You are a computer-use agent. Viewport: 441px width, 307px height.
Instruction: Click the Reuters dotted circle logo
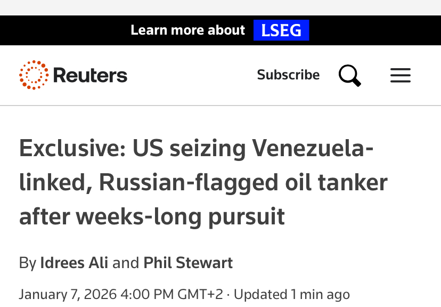tap(34, 75)
